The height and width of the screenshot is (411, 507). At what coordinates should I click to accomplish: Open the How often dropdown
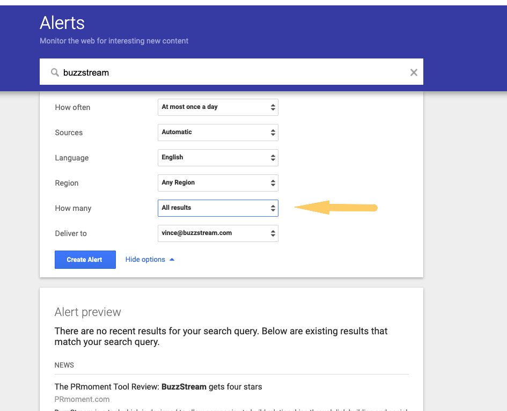click(215, 107)
